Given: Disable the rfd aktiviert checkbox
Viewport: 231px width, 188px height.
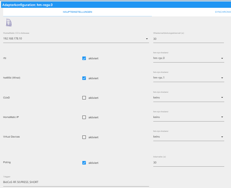Looking at the screenshot, I should [84, 58].
